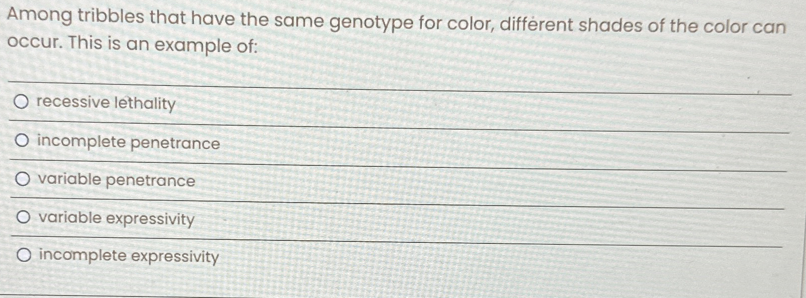Select the incomplete penetrance radio button
806x298 pixels.
tap(22, 140)
